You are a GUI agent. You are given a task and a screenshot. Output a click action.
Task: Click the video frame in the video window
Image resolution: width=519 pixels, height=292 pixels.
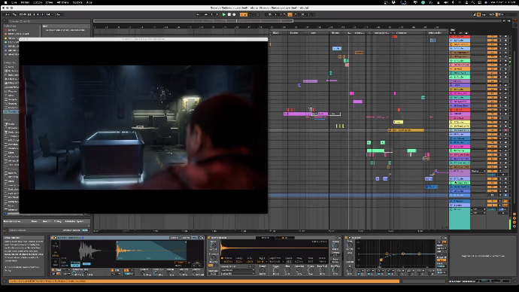143,127
